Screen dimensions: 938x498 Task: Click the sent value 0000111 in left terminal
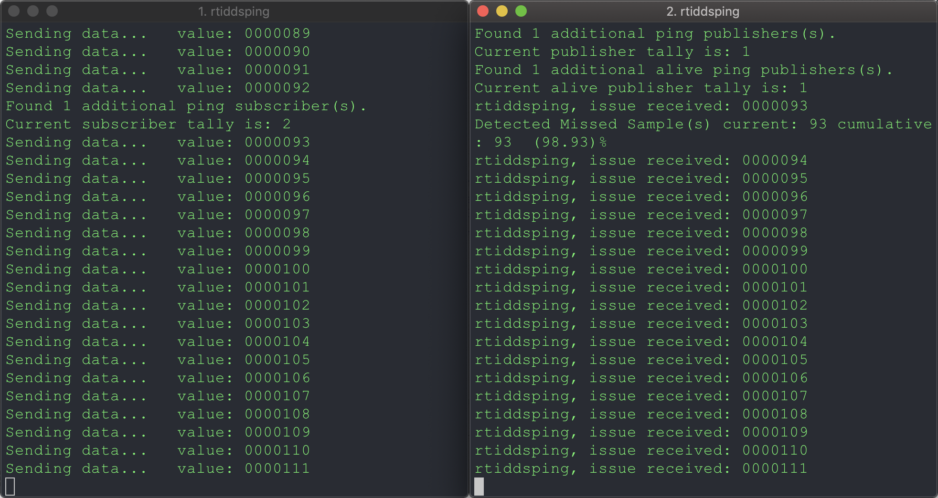[277, 468]
